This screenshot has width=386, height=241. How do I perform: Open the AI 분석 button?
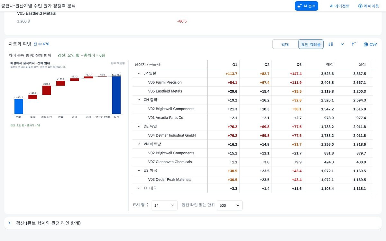coord(306,6)
